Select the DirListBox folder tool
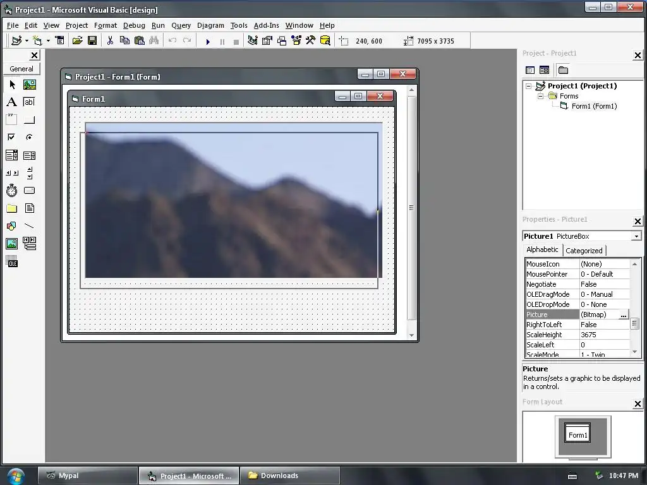The width and height of the screenshot is (647, 485). click(x=12, y=208)
